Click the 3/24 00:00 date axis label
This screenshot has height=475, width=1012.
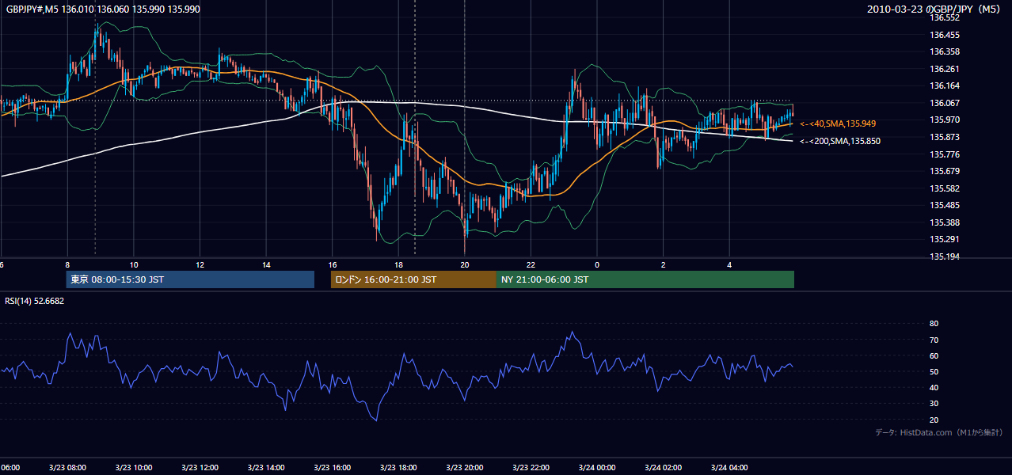pos(597,468)
